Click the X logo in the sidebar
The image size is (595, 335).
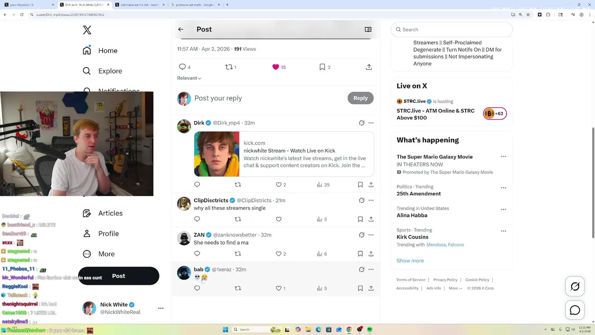(87, 30)
